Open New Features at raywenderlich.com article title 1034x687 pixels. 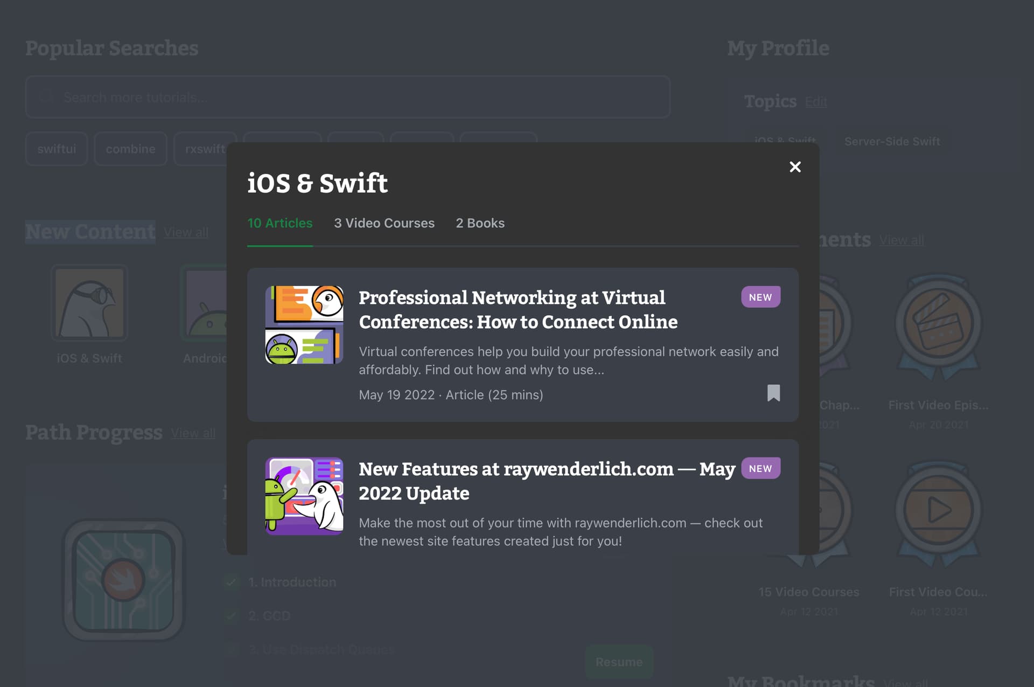click(547, 481)
